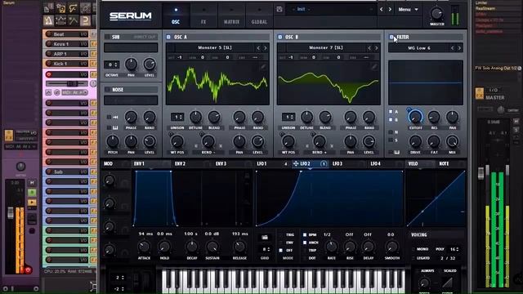
Task: Click the magnet snap icon in REAPER toolbar
Action: click(x=85, y=20)
